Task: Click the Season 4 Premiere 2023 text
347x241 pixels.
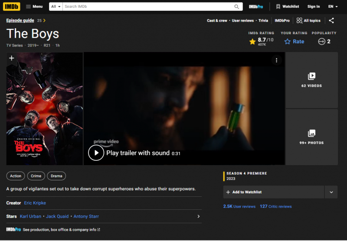Action: 246,176
